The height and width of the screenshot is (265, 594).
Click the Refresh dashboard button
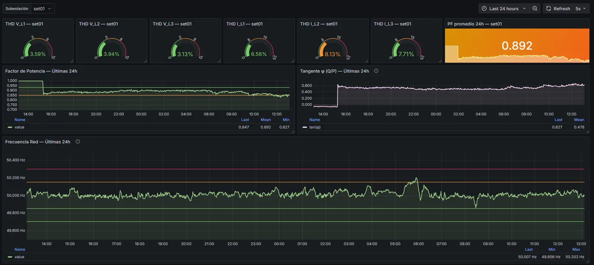pyautogui.click(x=558, y=8)
